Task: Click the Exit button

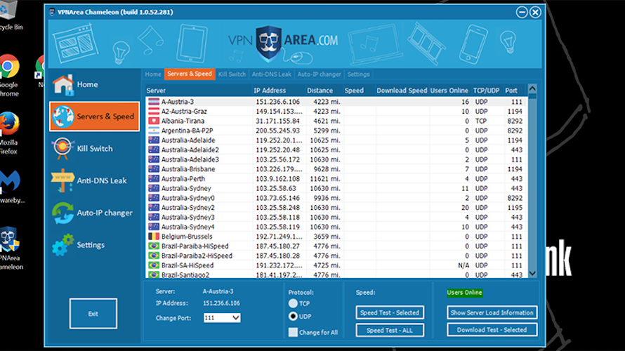Action: (x=93, y=314)
